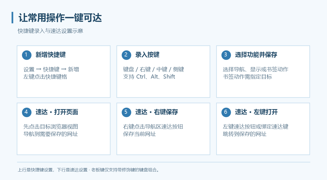
Task: Click the line 键盘 / 右键 / 中键 / 侧键
Action: (154, 70)
